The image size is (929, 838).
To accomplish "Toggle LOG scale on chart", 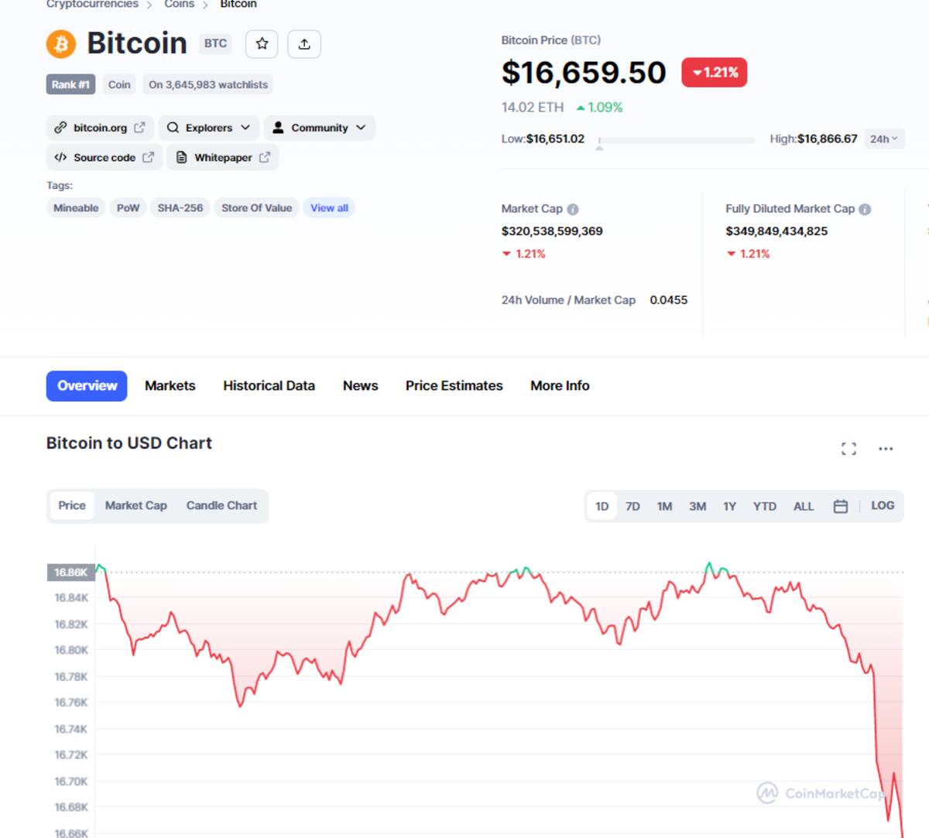I will pos(883,505).
